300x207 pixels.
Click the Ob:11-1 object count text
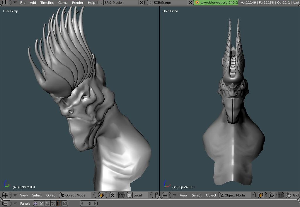pos(283,3)
